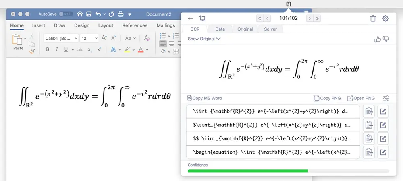
Task: Open the Draw ribbon tab
Action: pyautogui.click(x=60, y=25)
